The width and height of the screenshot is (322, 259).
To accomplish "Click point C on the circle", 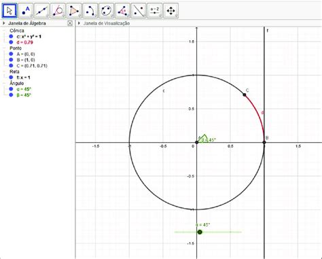I will click(x=245, y=94).
